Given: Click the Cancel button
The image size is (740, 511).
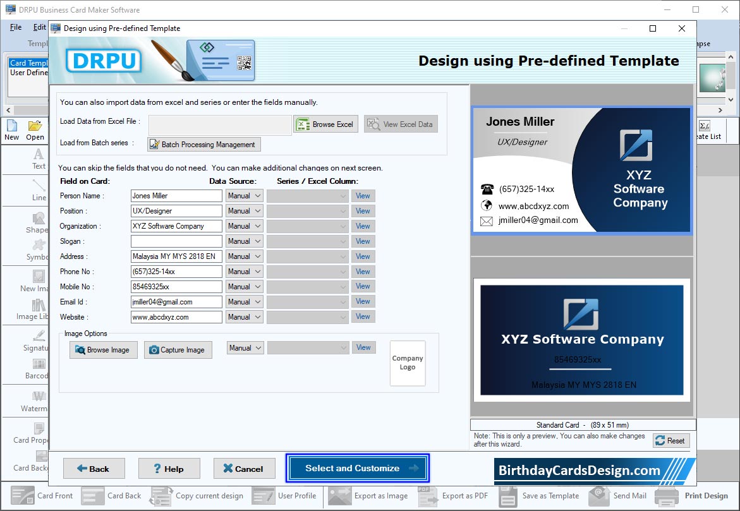Looking at the screenshot, I should pos(244,469).
